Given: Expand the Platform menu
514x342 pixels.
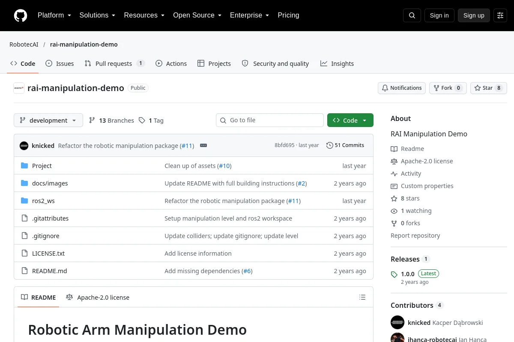Looking at the screenshot, I should pyautogui.click(x=54, y=15).
